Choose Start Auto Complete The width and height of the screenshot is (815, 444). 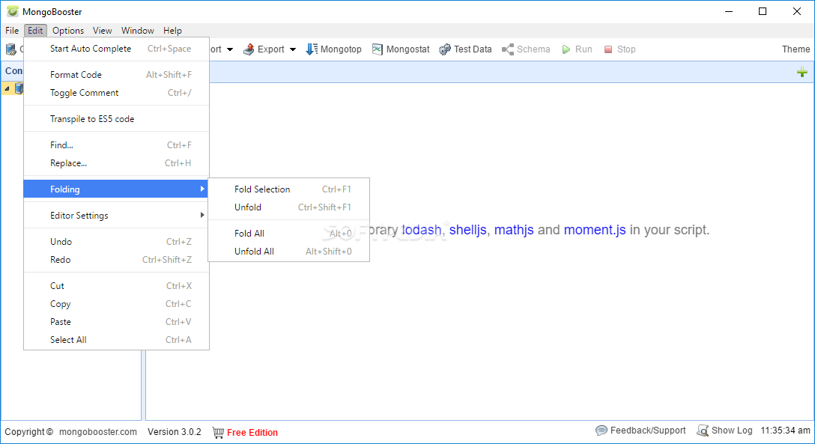pos(116,49)
